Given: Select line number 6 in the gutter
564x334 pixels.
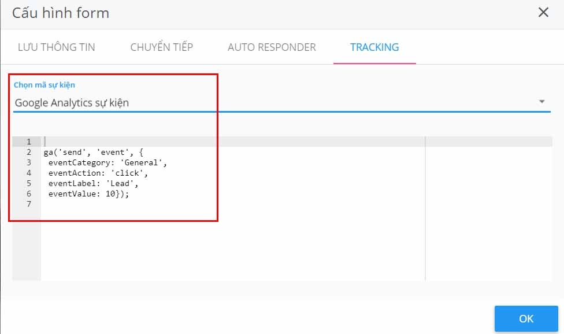Looking at the screenshot, I should point(28,194).
